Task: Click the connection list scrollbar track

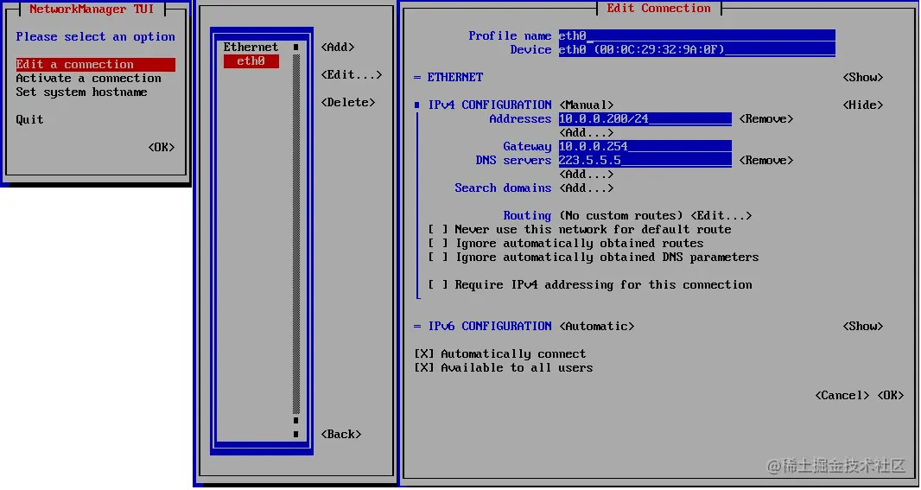Action: click(296, 234)
